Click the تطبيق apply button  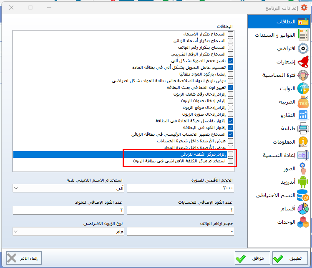(290, 258)
